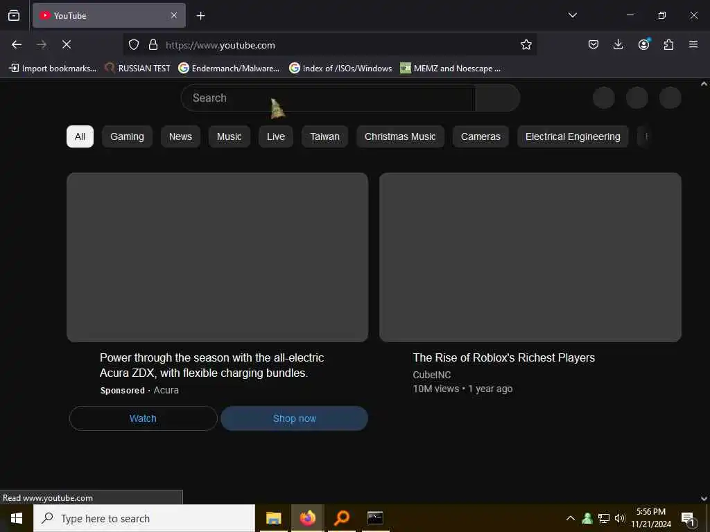Open the magnifier search app in taskbar

(341, 518)
